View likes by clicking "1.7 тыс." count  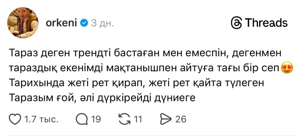coord(41,119)
